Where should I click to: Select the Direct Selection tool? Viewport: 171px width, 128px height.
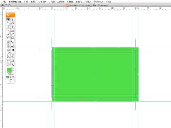(x=12, y=20)
